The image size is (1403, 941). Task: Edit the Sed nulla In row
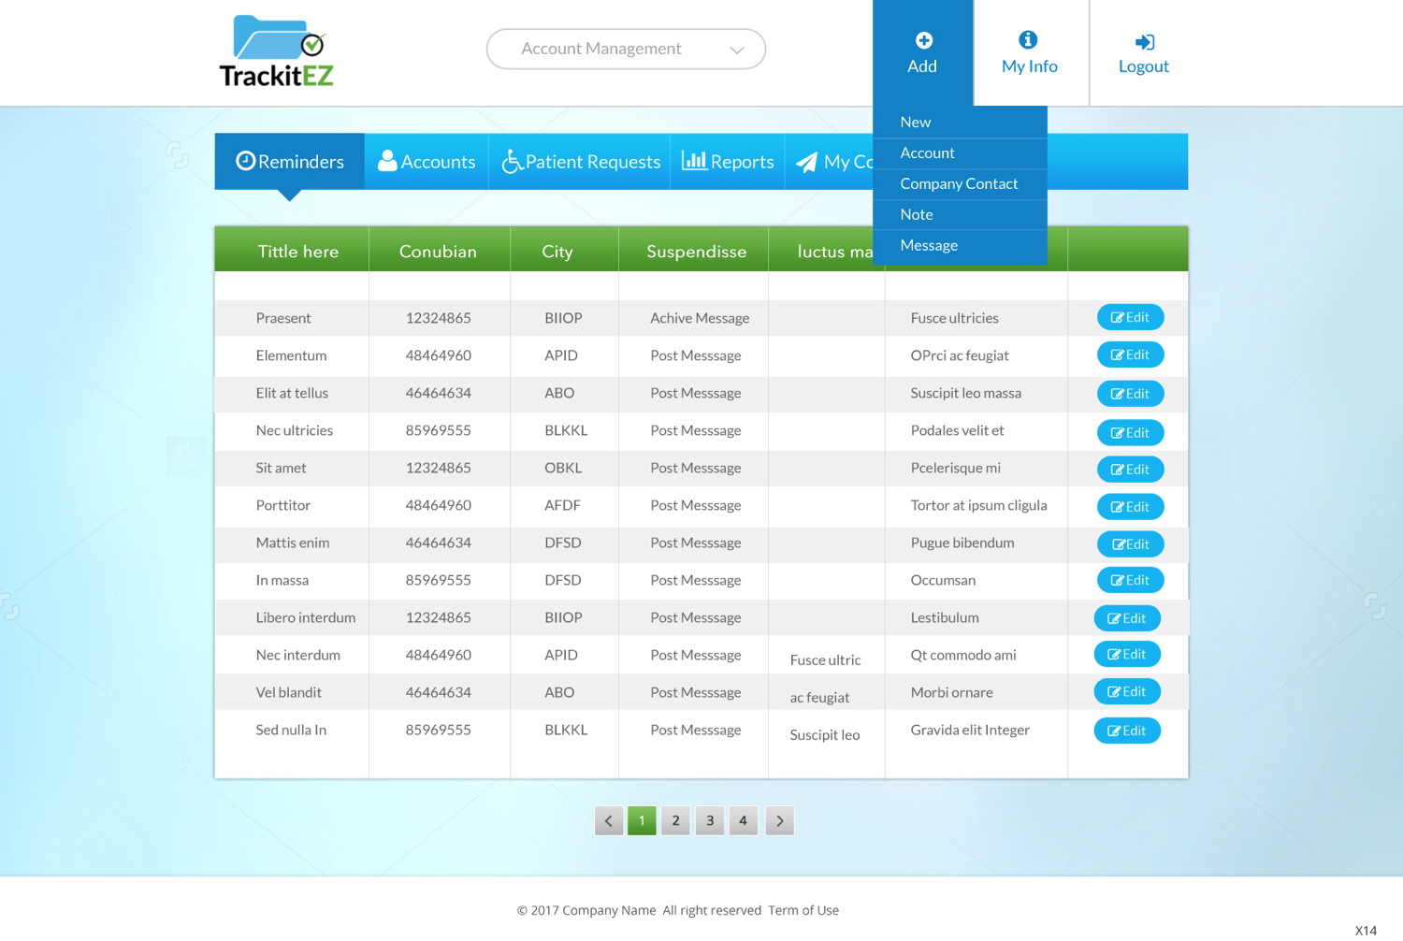[x=1127, y=731]
